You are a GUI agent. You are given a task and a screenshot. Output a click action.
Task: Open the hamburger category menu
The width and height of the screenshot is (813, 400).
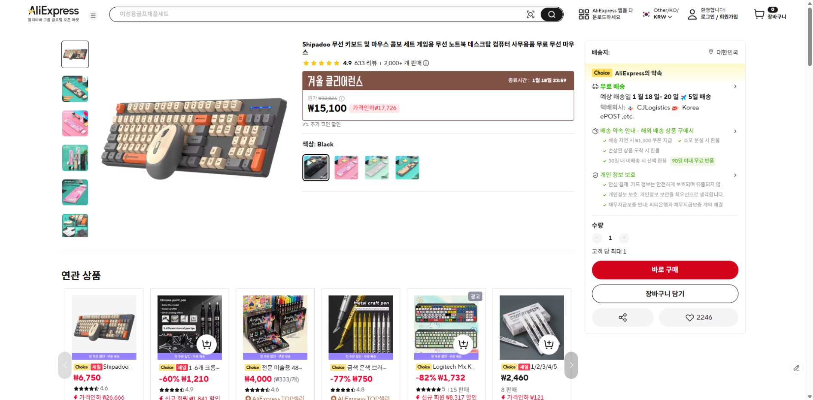click(x=93, y=16)
